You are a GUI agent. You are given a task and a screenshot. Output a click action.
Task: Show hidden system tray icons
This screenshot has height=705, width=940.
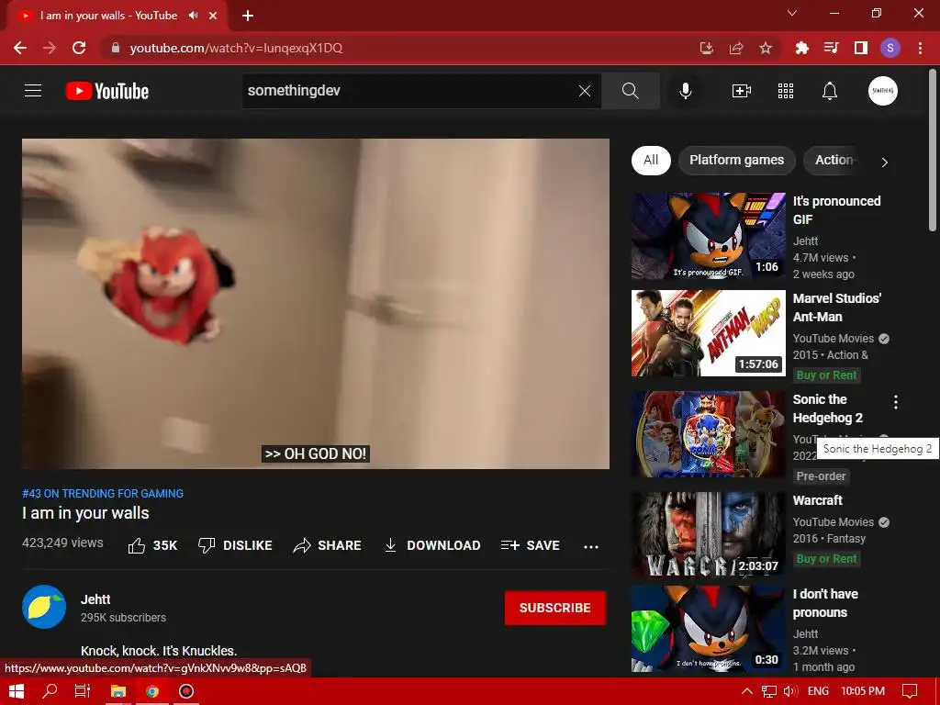click(x=747, y=691)
